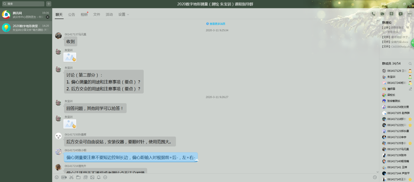Viewport: 414px width, 182px height.
Task: Click the send image icon
Action: tap(92, 177)
